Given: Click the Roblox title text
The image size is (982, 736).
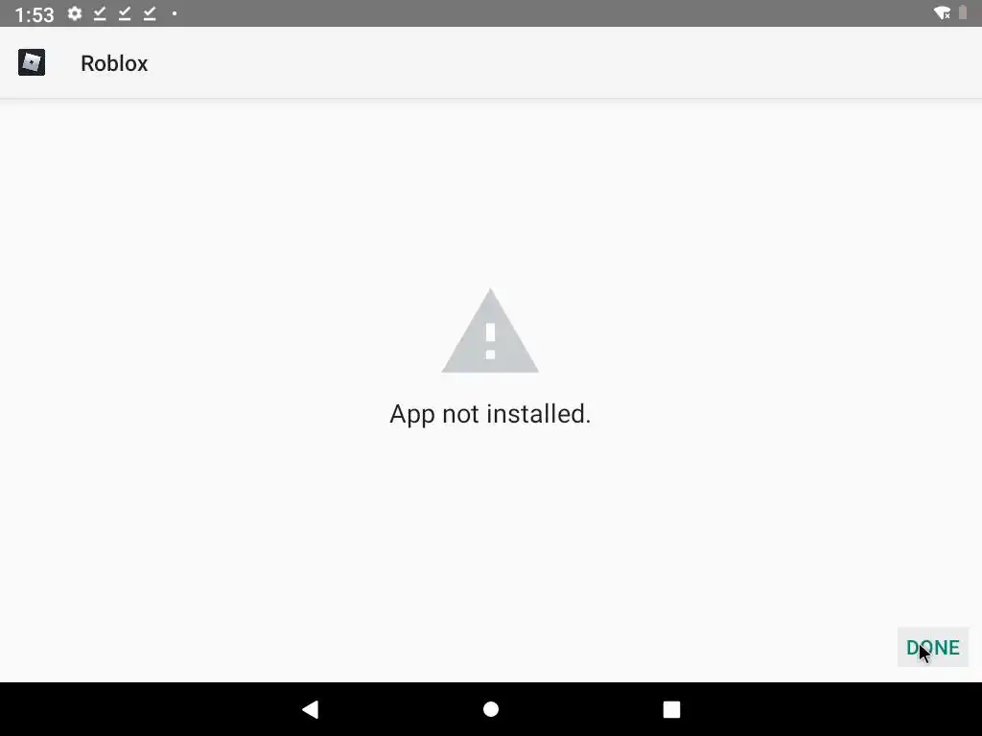Looking at the screenshot, I should [114, 63].
